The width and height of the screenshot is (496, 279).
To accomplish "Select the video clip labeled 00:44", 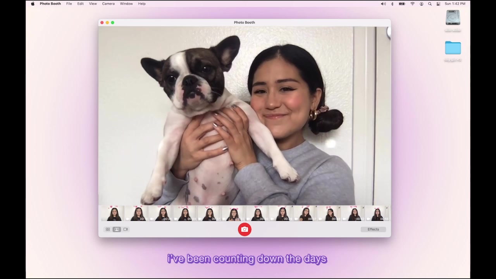I will 329,214.
